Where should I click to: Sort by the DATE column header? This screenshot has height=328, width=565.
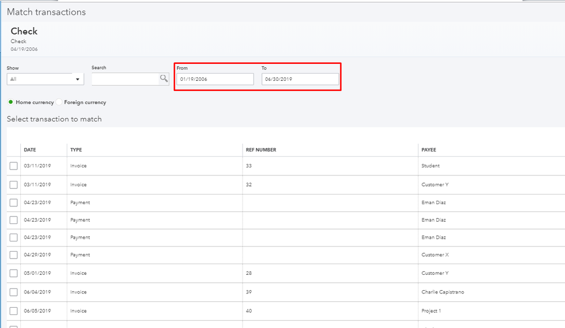[30, 150]
